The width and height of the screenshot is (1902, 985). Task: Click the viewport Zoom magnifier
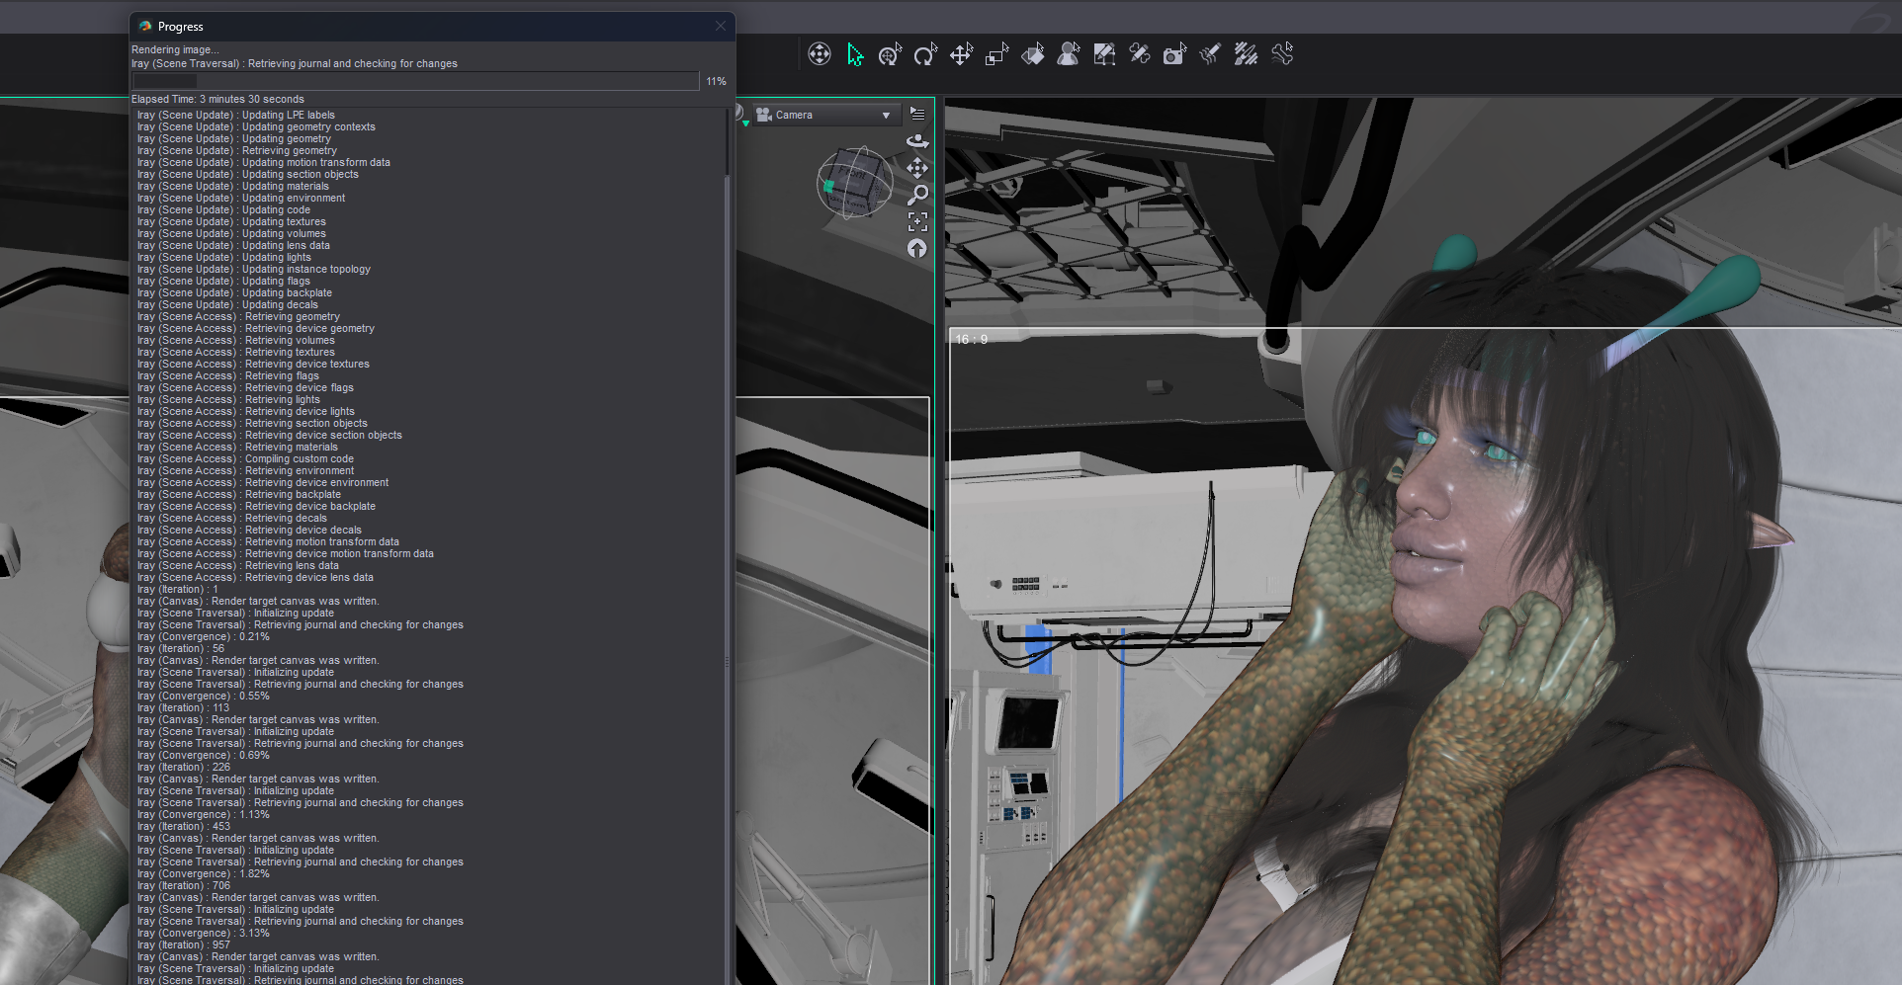(x=917, y=195)
